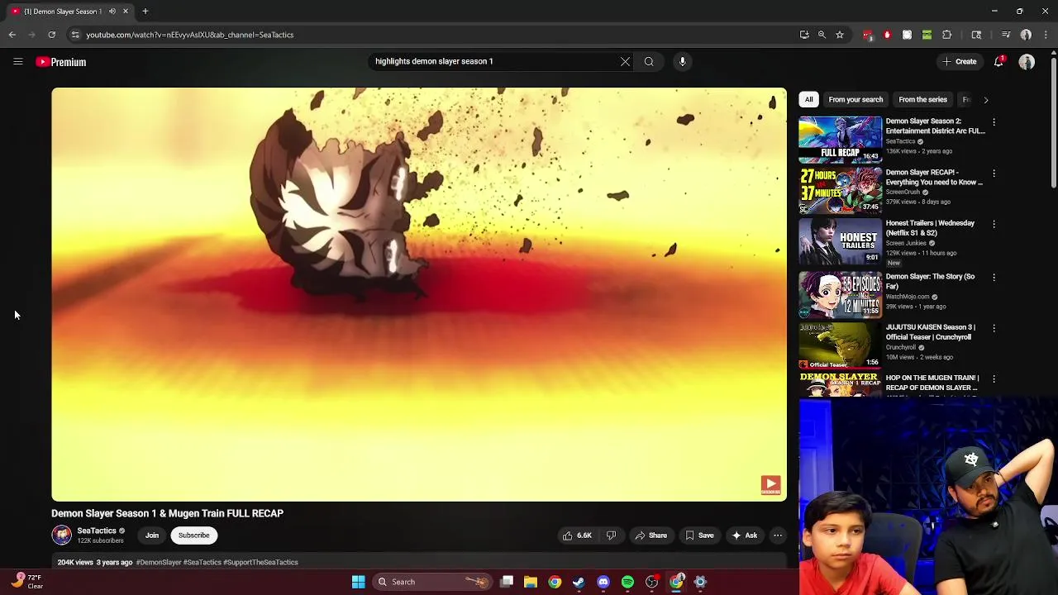This screenshot has height=595, width=1058.
Task: Clear the search box with the X icon
Action: pos(625,61)
